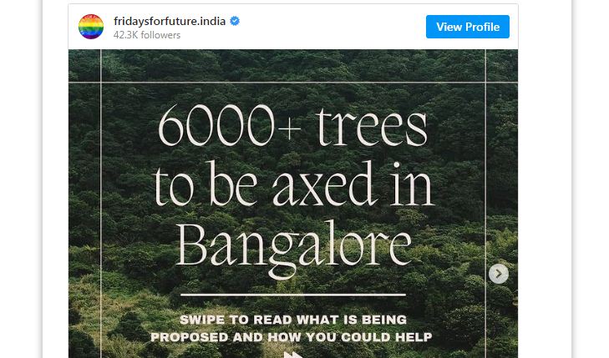Click the View Profile button
Image resolution: width=609 pixels, height=358 pixels.
point(468,27)
